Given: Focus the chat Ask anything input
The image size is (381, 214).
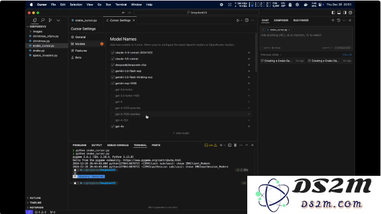Looking at the screenshot, I should (306, 35).
